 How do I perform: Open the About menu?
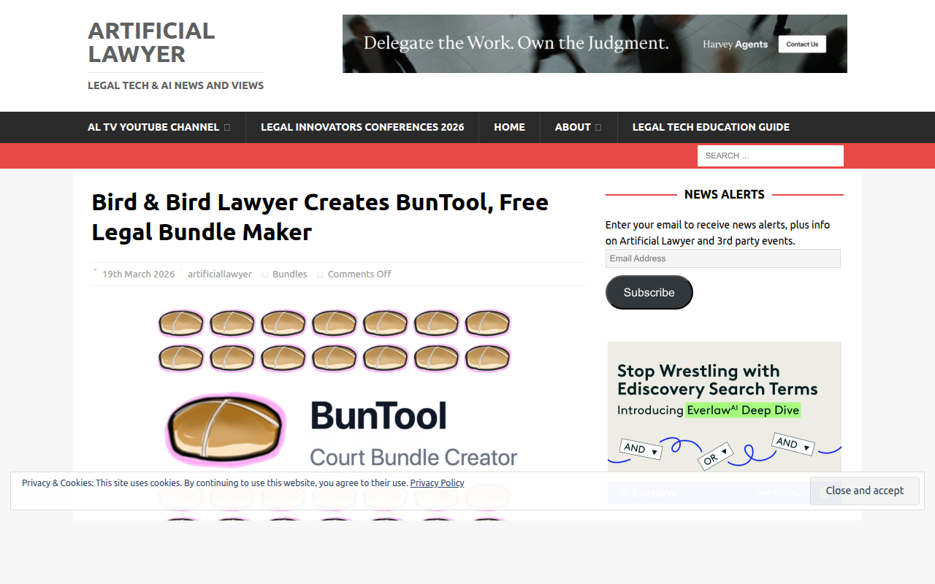pos(573,127)
